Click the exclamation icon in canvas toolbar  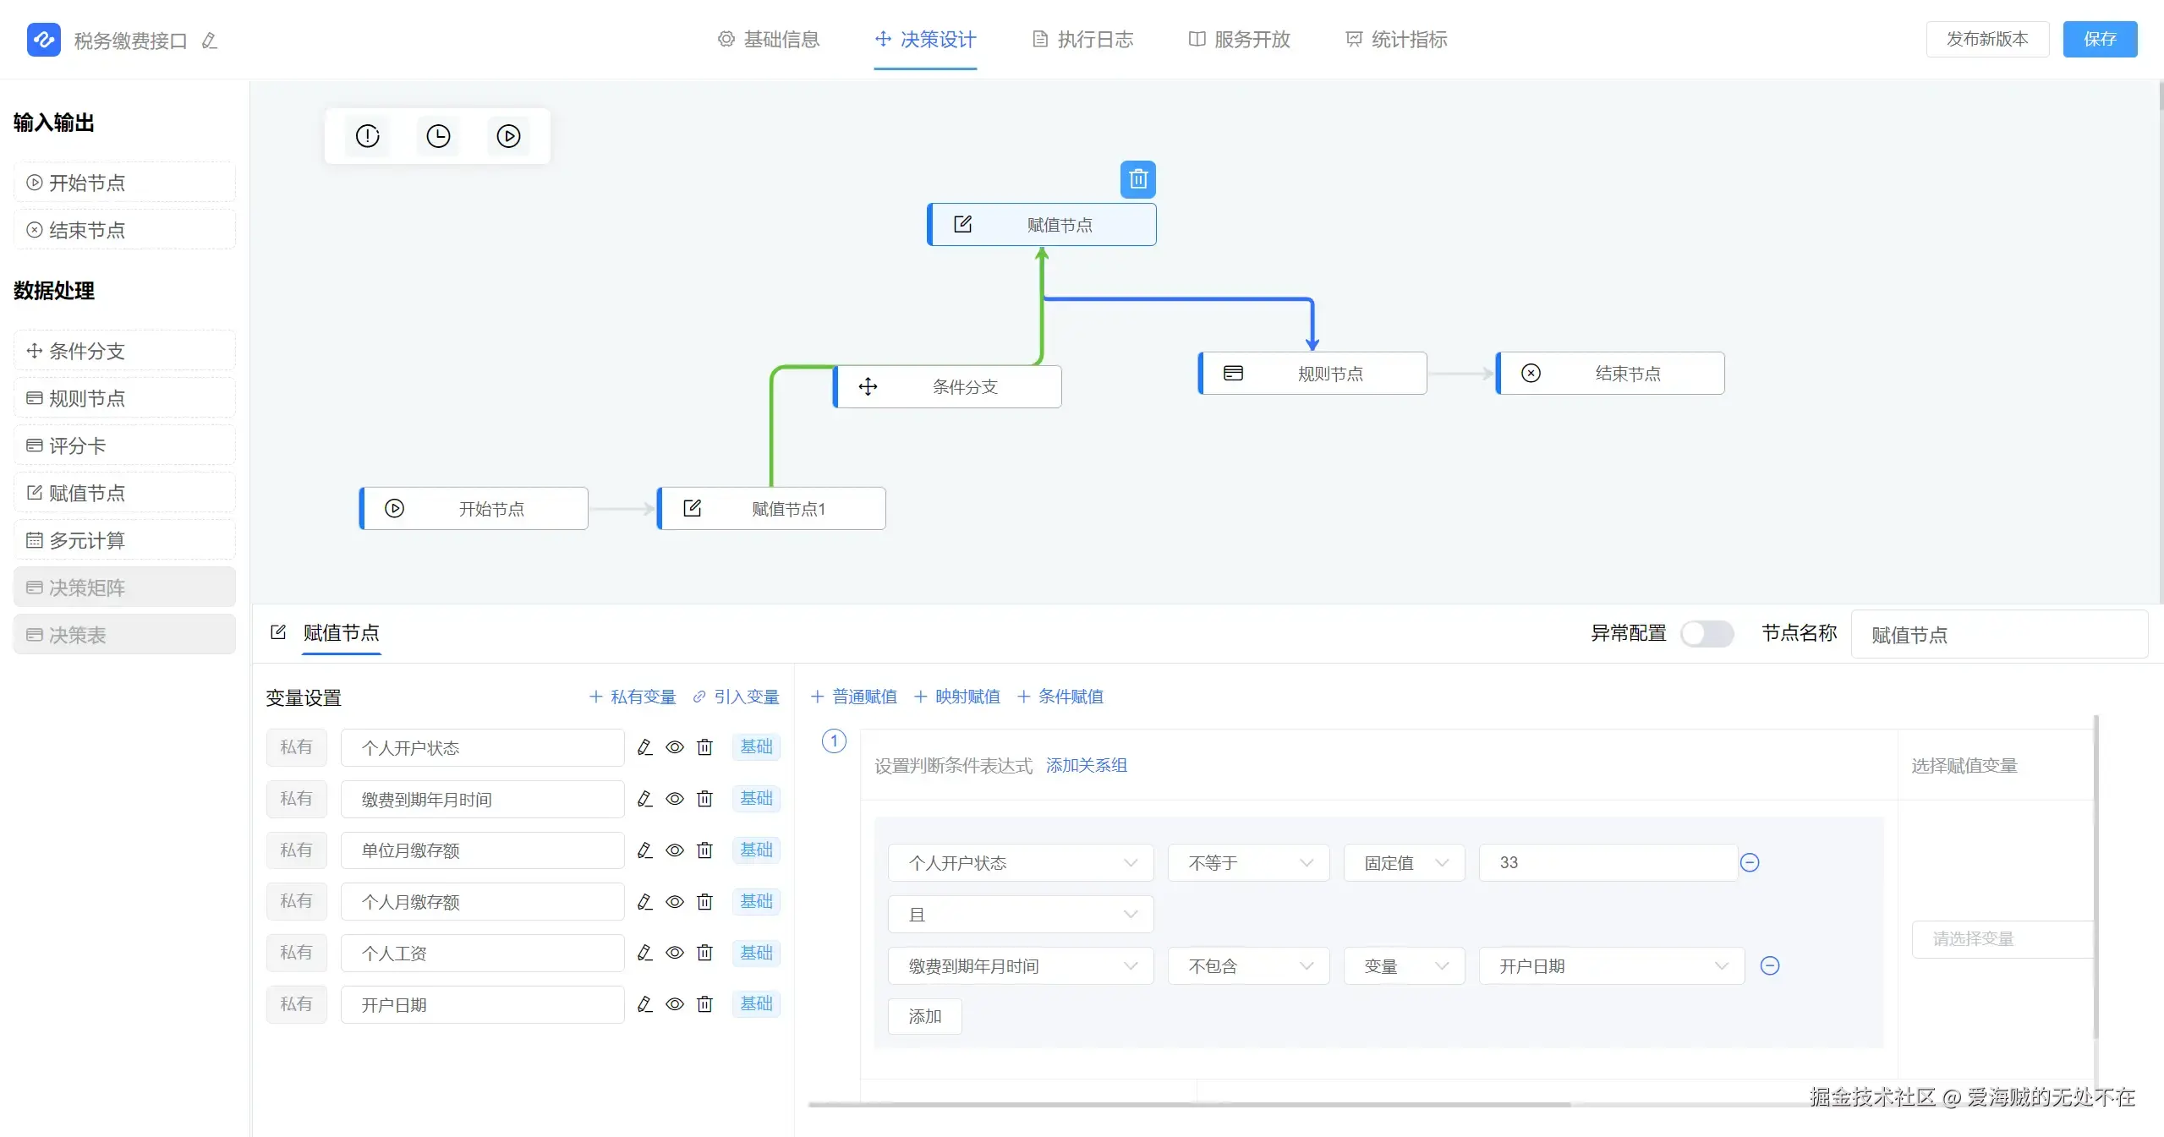[x=367, y=136]
